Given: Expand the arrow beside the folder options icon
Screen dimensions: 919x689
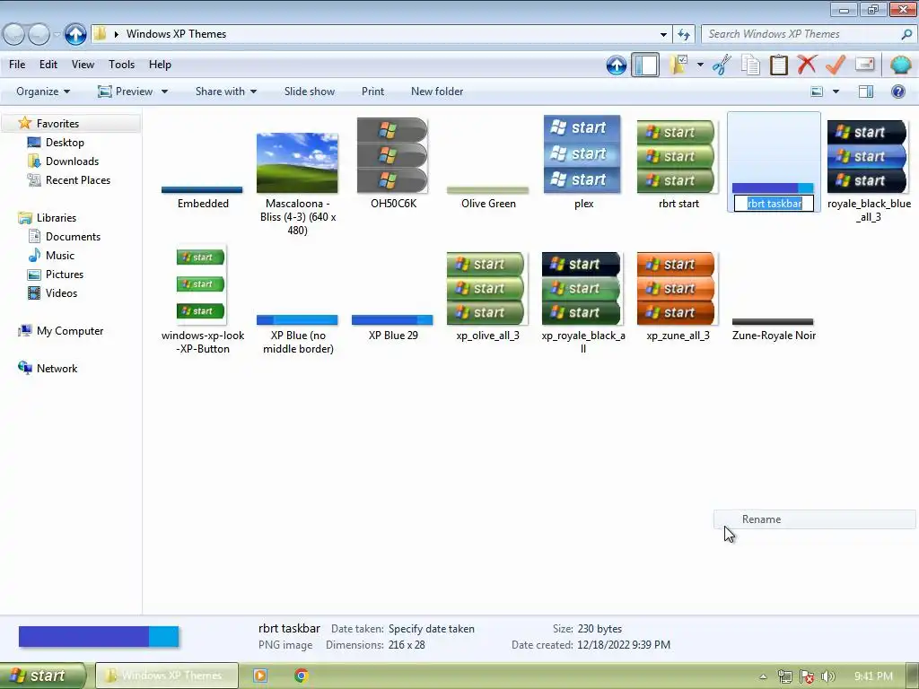Looking at the screenshot, I should click(x=700, y=65).
